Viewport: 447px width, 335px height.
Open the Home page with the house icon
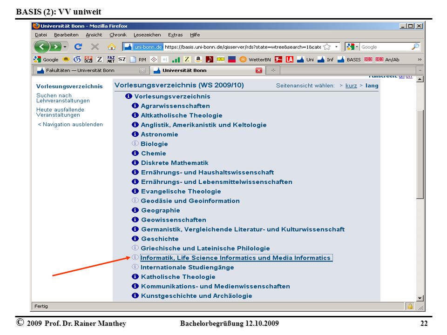click(x=112, y=47)
